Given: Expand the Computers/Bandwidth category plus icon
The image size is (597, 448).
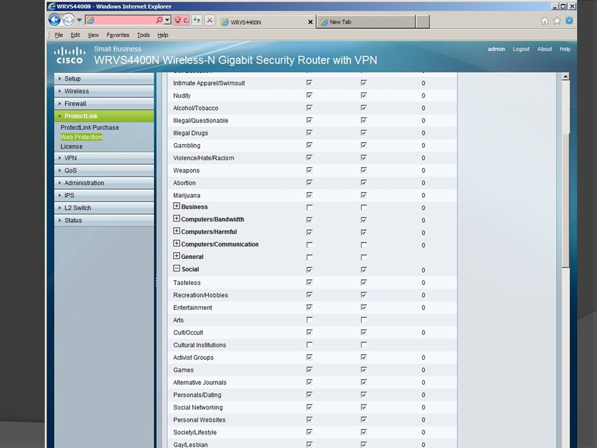Looking at the screenshot, I should pos(177,218).
